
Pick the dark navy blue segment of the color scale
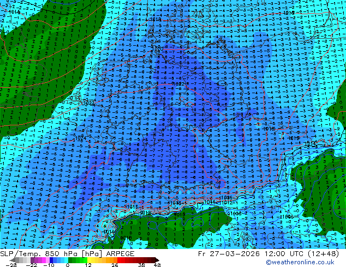click(51, 260)
